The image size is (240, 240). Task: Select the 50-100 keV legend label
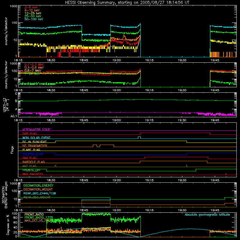coord(34,19)
